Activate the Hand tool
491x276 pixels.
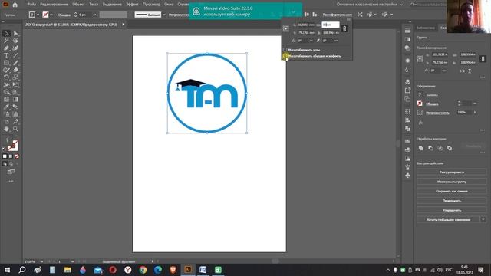pyautogui.click(x=6, y=129)
